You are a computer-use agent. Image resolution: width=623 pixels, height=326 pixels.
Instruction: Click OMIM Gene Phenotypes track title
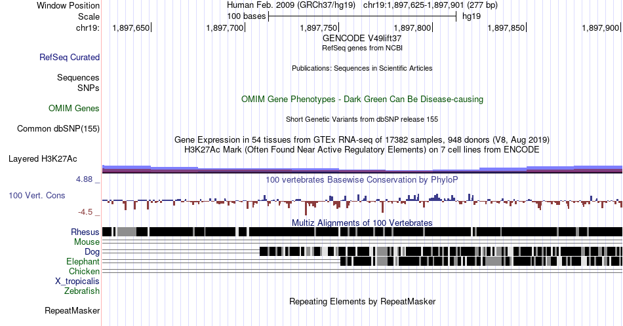coord(362,99)
